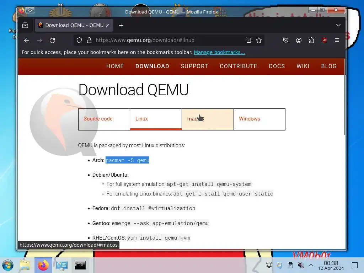Click the apt-get install qemu-user-static command
This screenshot has height=273, width=364.
(223, 194)
